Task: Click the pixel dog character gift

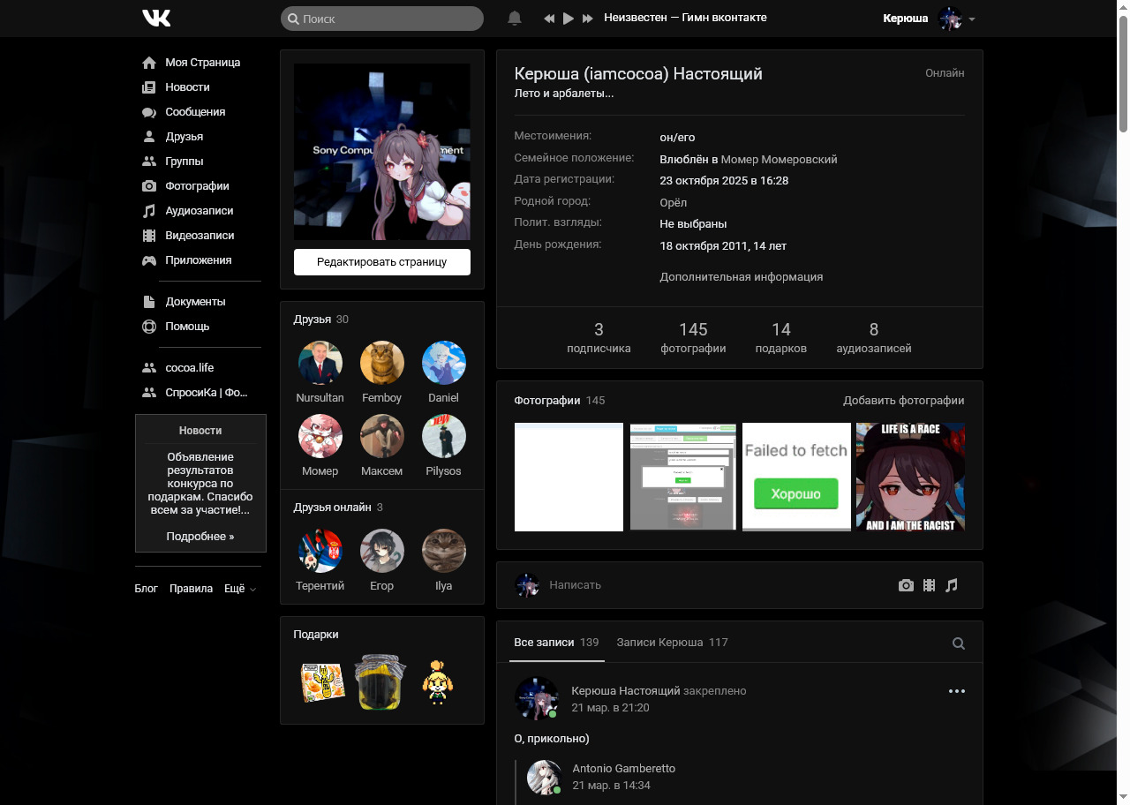Action: click(436, 682)
